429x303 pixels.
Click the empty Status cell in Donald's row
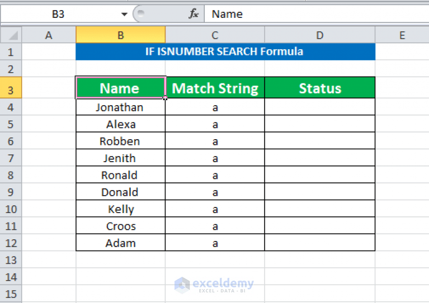(320, 192)
